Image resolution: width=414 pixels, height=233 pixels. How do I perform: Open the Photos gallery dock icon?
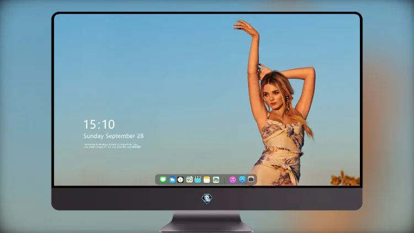pos(216,179)
